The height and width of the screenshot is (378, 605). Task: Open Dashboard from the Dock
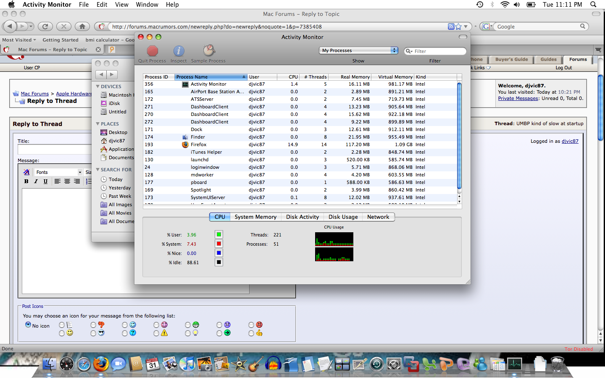click(67, 364)
